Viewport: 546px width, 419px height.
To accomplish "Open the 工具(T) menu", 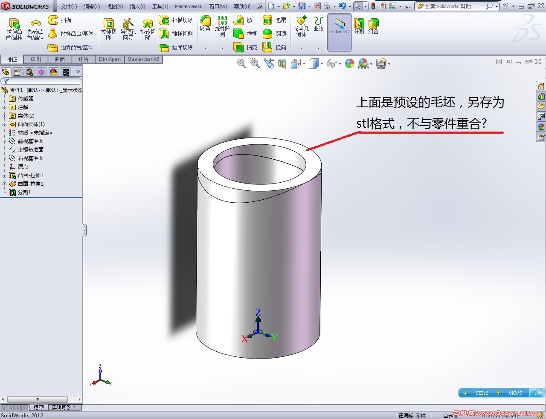I will [160, 6].
